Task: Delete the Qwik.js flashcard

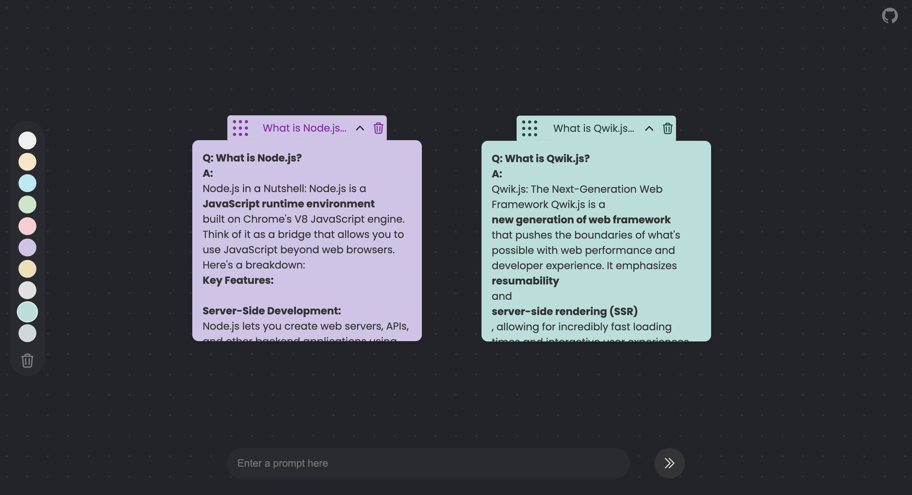Action: tap(667, 128)
